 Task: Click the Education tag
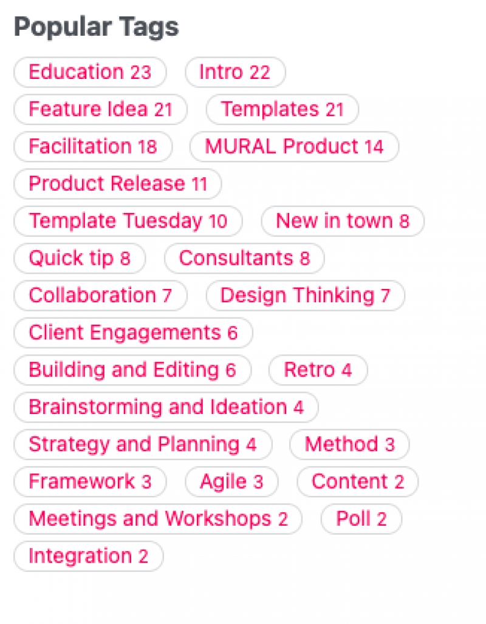pos(90,72)
